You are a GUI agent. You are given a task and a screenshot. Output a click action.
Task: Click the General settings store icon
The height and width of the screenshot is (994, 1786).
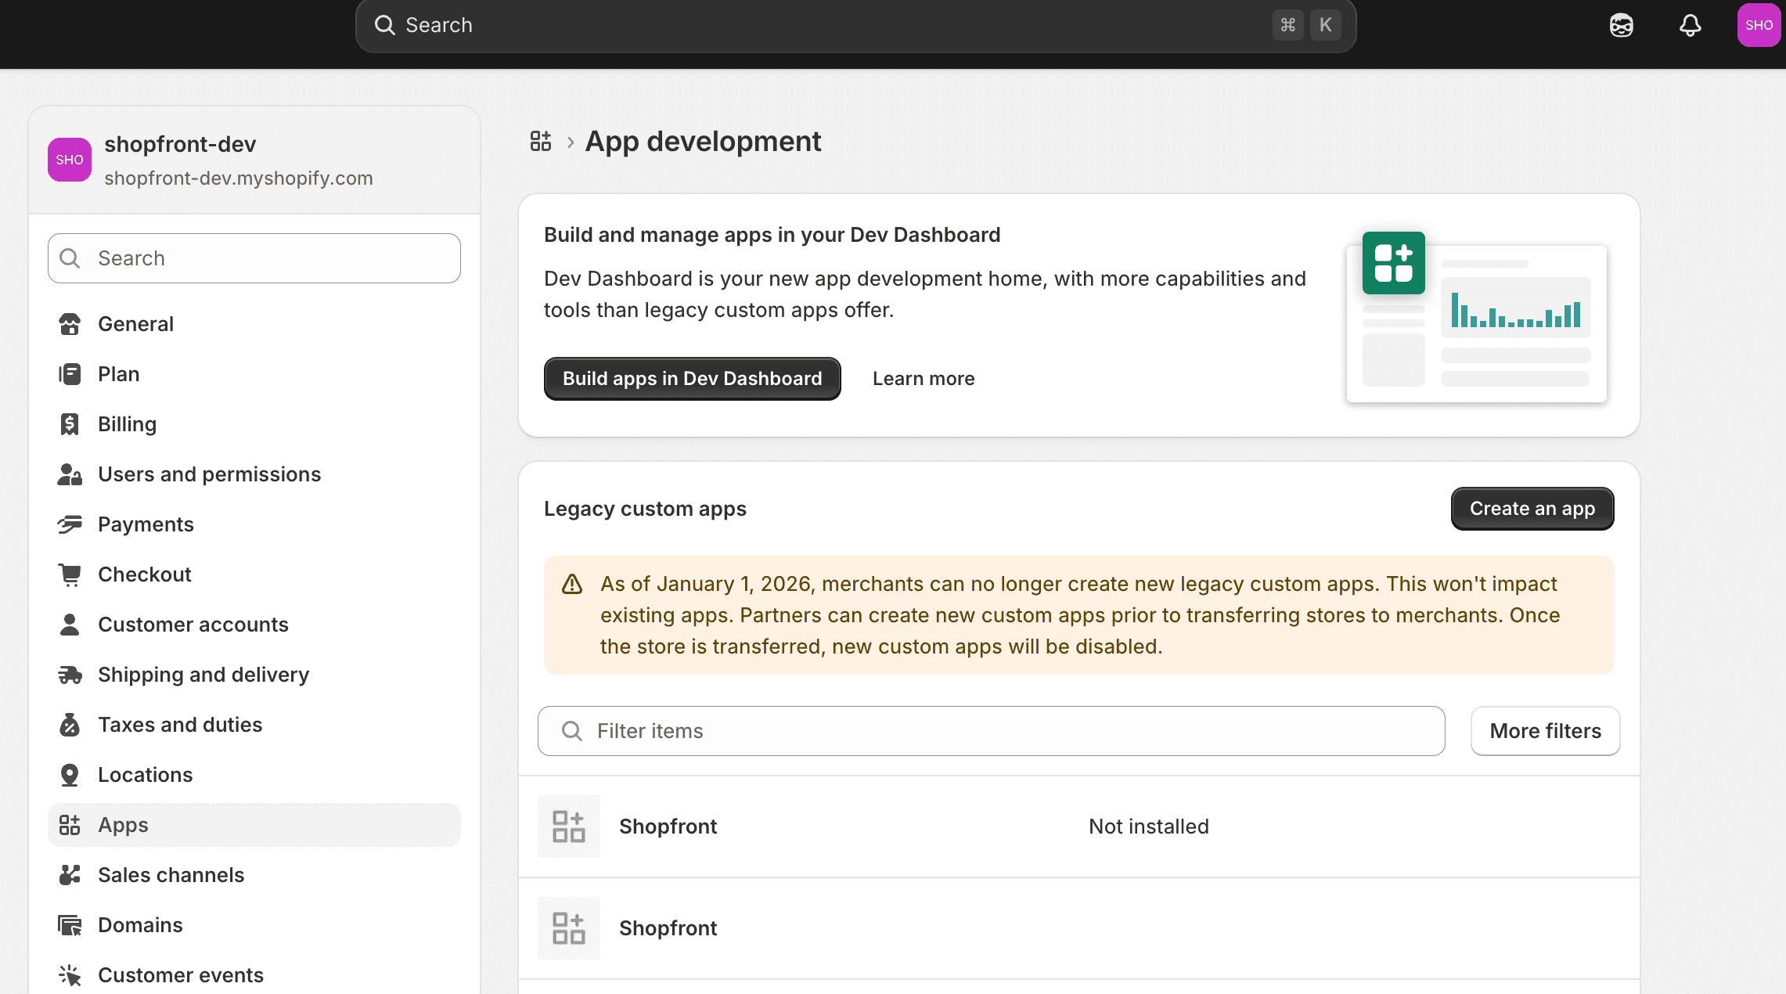click(70, 324)
